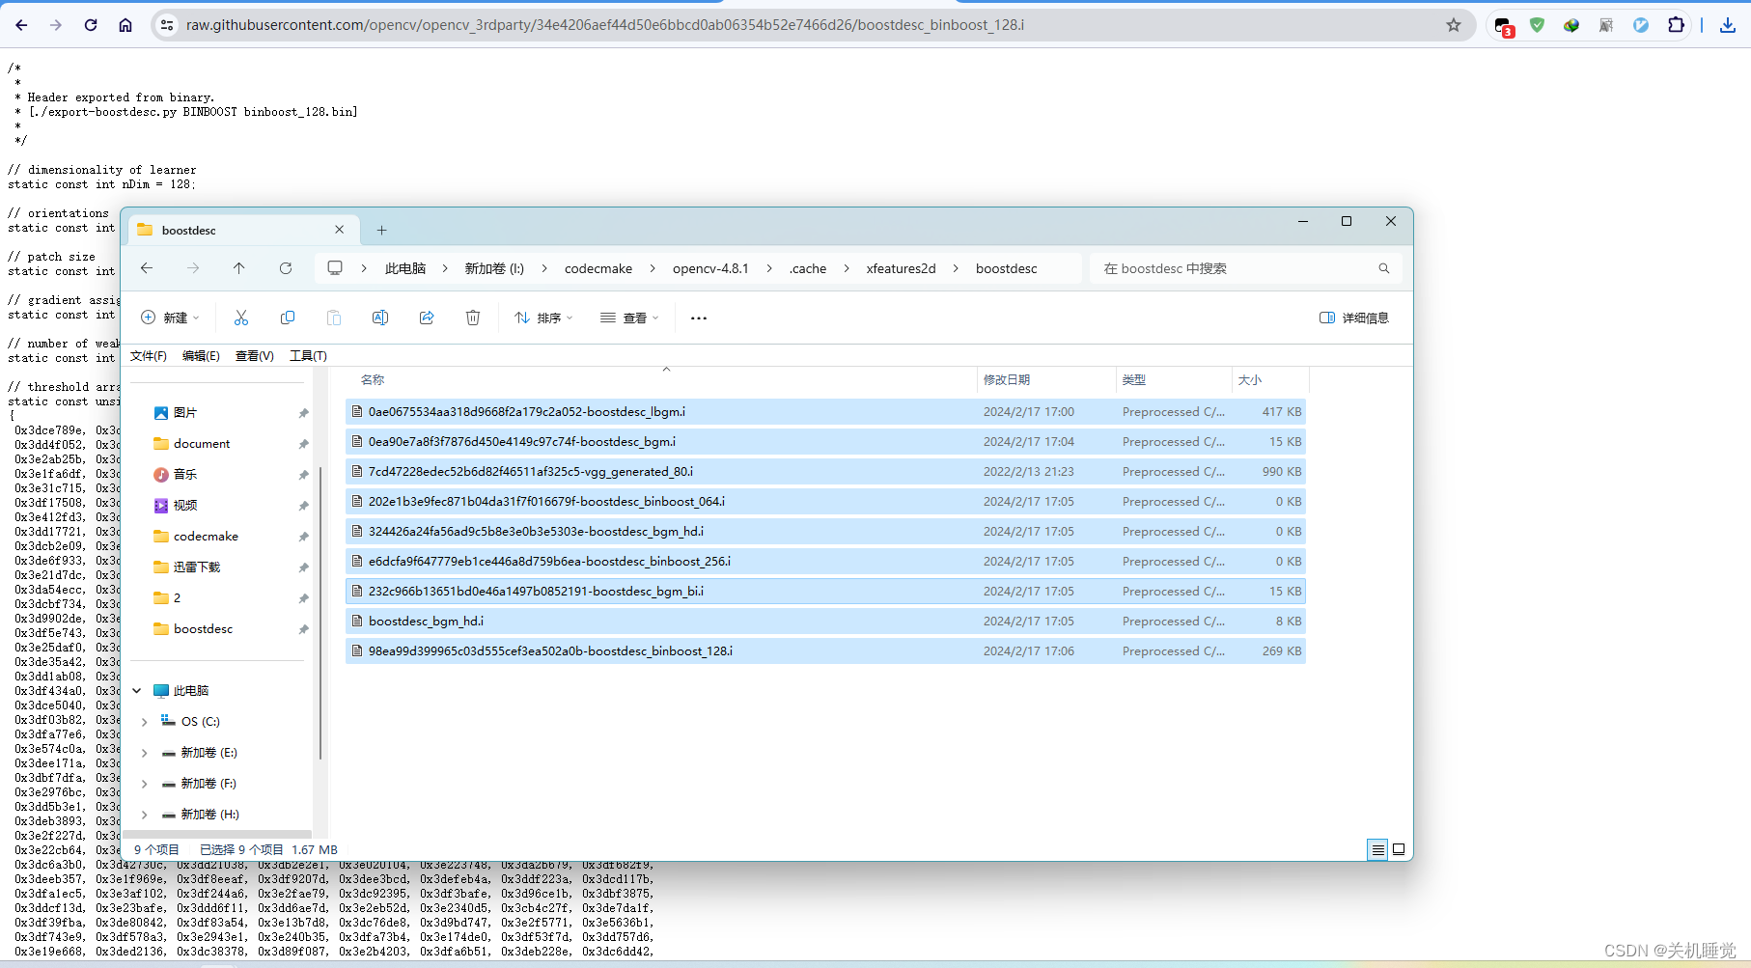The width and height of the screenshot is (1751, 968).
Task: Switch to details view layout
Action: pyautogui.click(x=1378, y=849)
